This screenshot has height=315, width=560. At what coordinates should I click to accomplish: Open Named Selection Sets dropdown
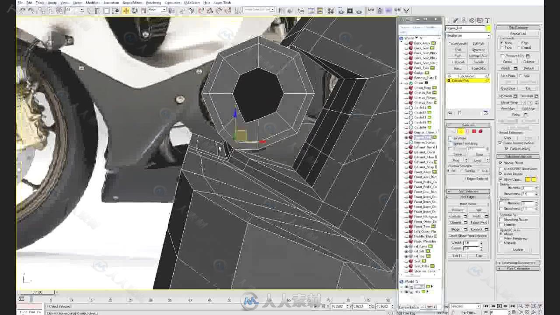point(259,9)
